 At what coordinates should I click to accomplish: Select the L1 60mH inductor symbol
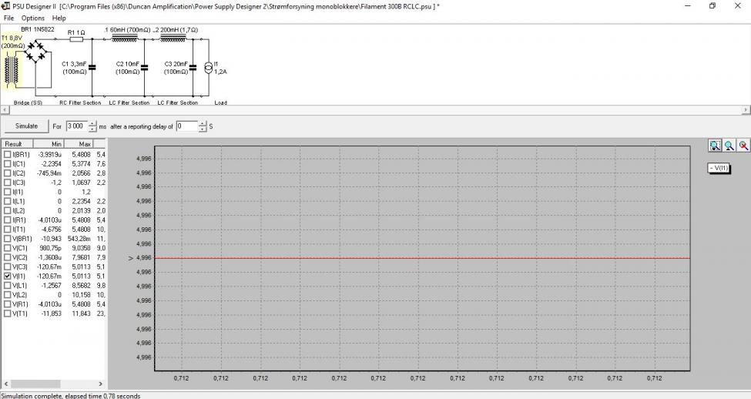point(125,39)
